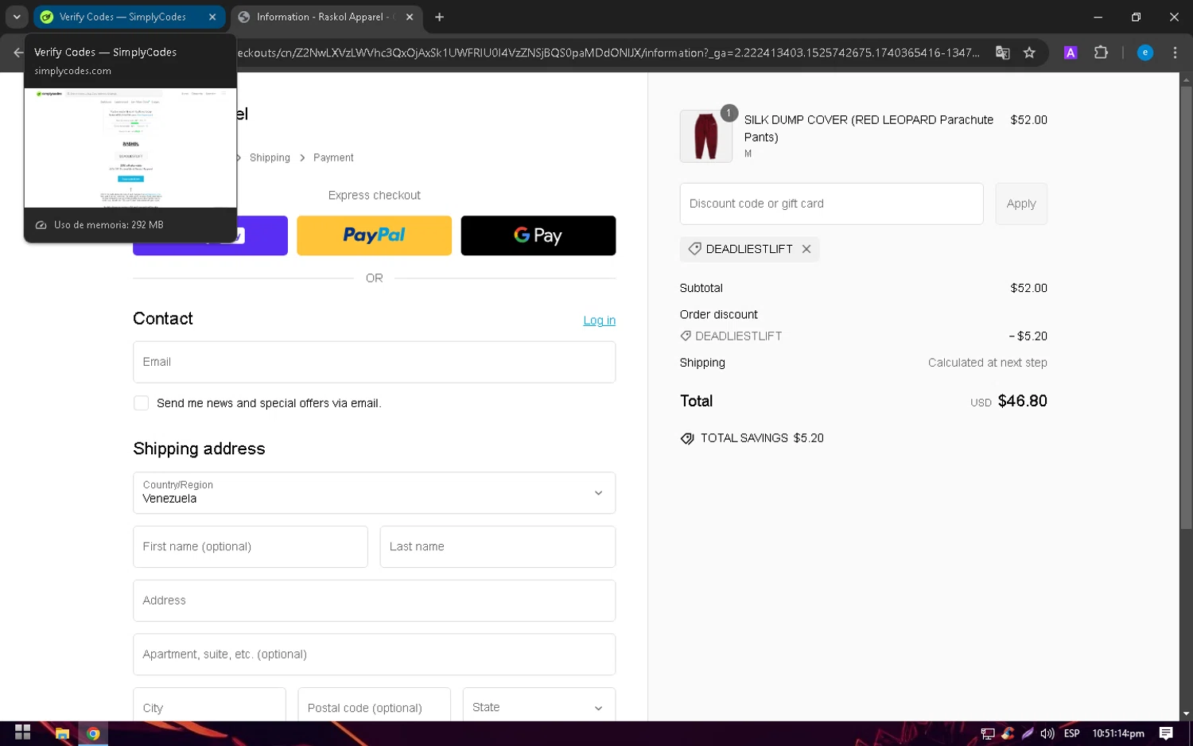Open the notification center icon

[x=1166, y=733]
